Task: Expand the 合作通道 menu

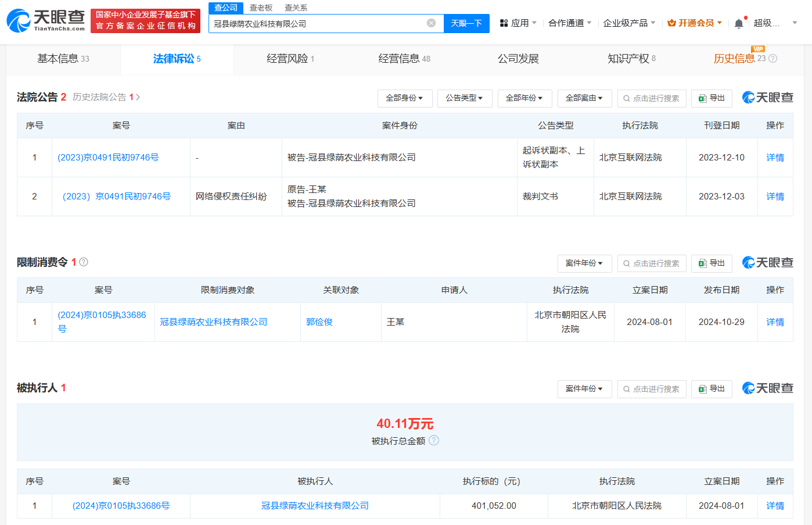Action: pyautogui.click(x=570, y=23)
